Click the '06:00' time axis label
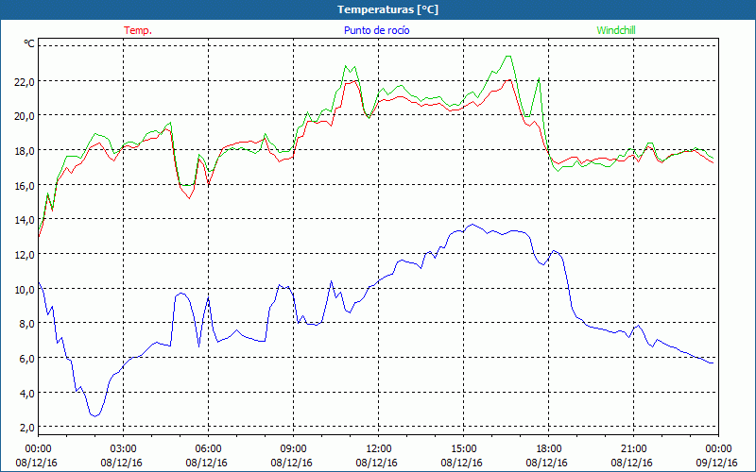This screenshot has height=472, width=756. 208,449
